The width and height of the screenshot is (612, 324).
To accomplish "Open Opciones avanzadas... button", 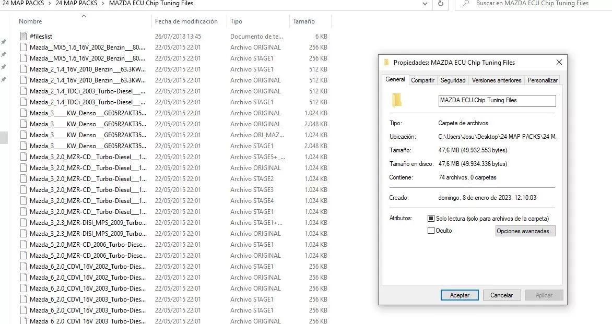I will [525, 231].
